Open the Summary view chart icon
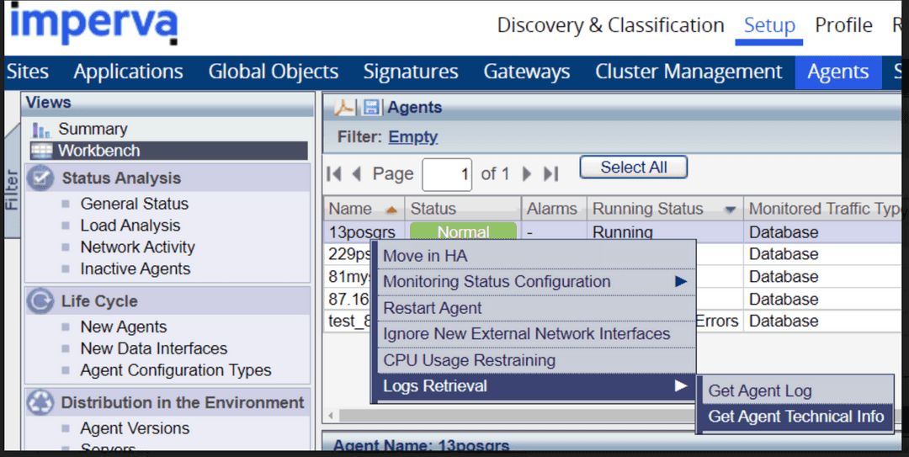Image resolution: width=909 pixels, height=457 pixels. [x=41, y=130]
